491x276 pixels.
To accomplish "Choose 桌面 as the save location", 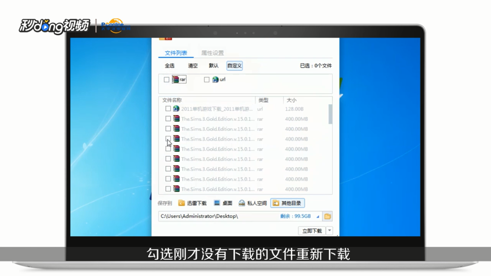I will [x=223, y=203].
